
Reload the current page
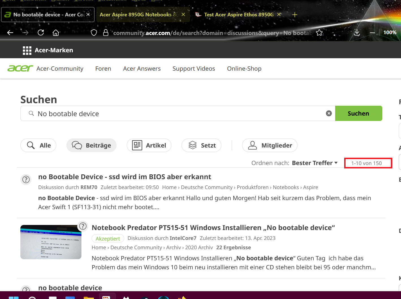[41, 32]
